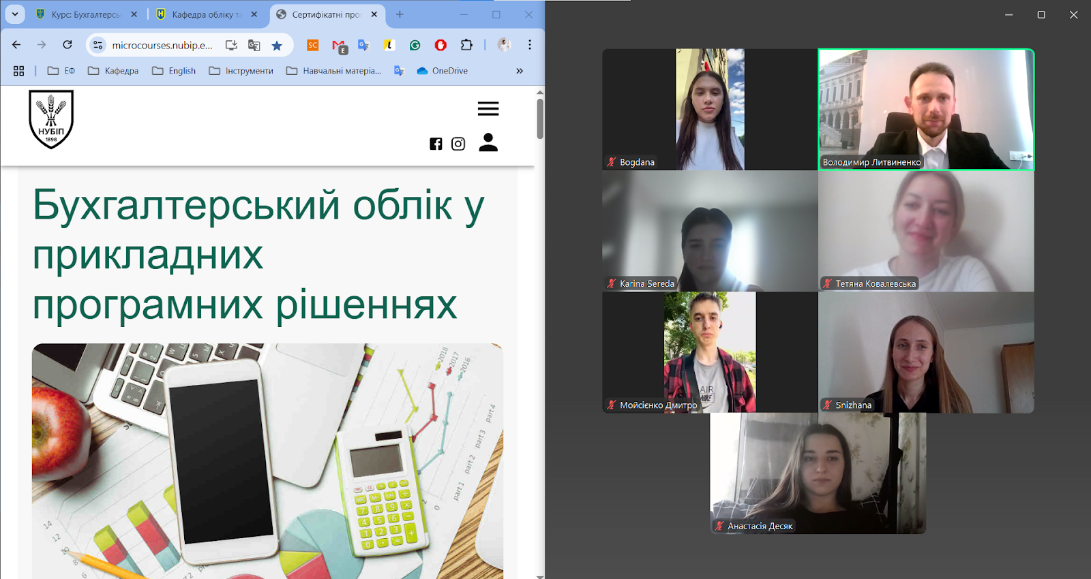Open Chrome three-dot menu
This screenshot has height=579, width=1091.
[530, 45]
